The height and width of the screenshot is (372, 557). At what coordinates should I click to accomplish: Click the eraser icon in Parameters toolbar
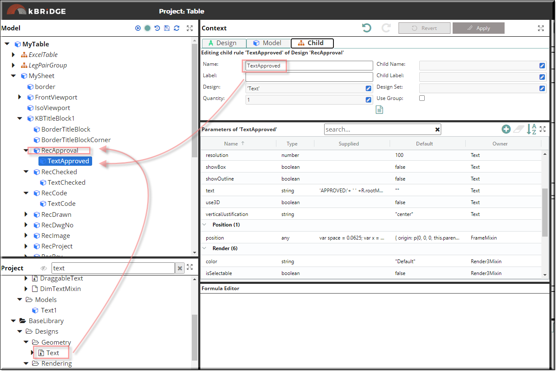point(519,129)
